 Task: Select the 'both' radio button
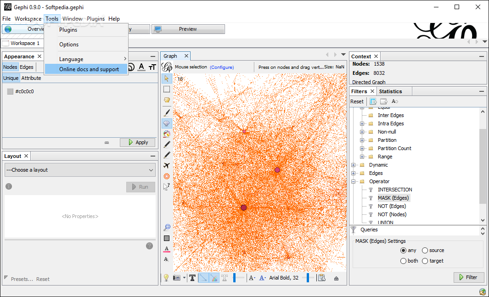(403, 261)
